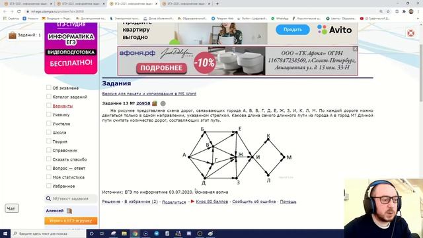
Task: Click the gray circle icon after task number
Action: point(163,103)
